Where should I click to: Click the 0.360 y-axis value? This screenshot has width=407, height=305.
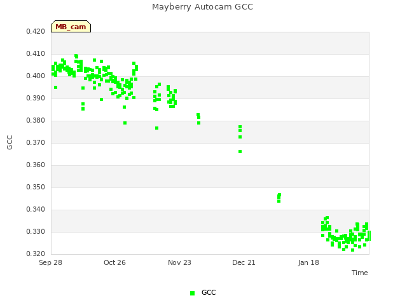click(x=36, y=165)
